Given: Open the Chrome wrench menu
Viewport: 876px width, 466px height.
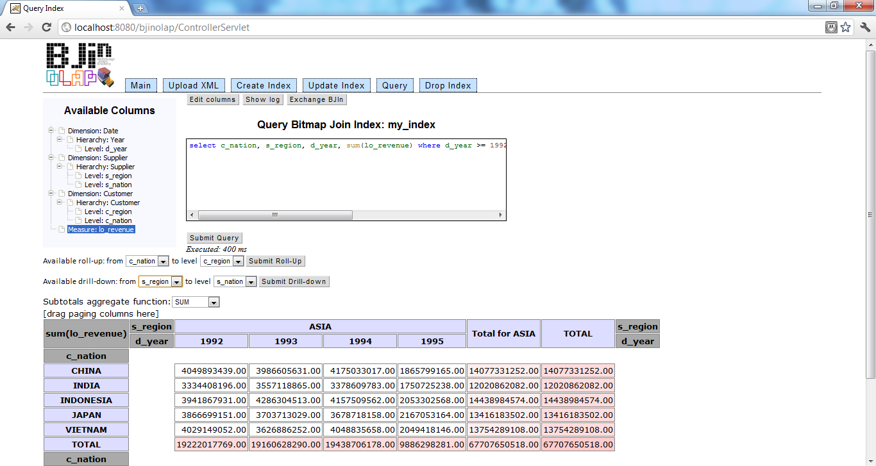Looking at the screenshot, I should 865,28.
